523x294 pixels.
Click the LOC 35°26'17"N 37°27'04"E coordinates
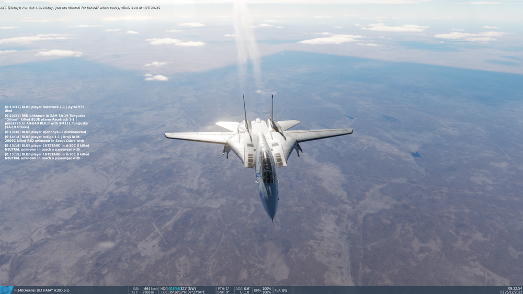[x=183, y=292]
